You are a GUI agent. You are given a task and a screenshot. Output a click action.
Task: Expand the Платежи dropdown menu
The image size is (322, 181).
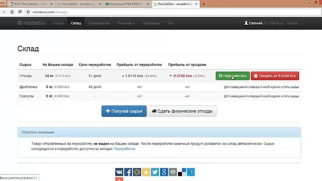[126, 23]
